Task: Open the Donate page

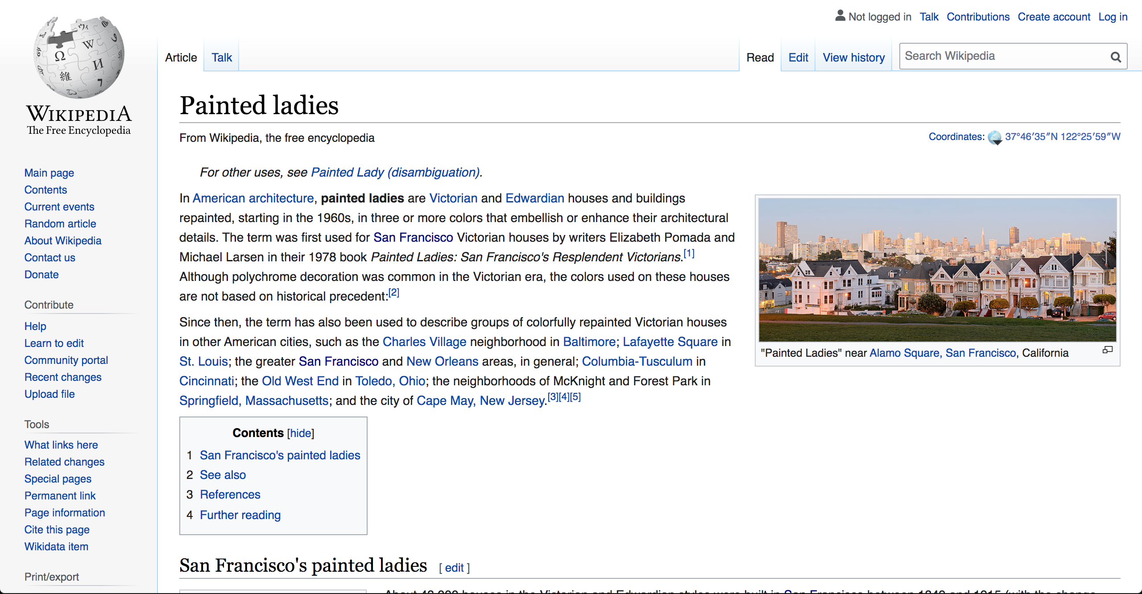Action: (x=41, y=274)
